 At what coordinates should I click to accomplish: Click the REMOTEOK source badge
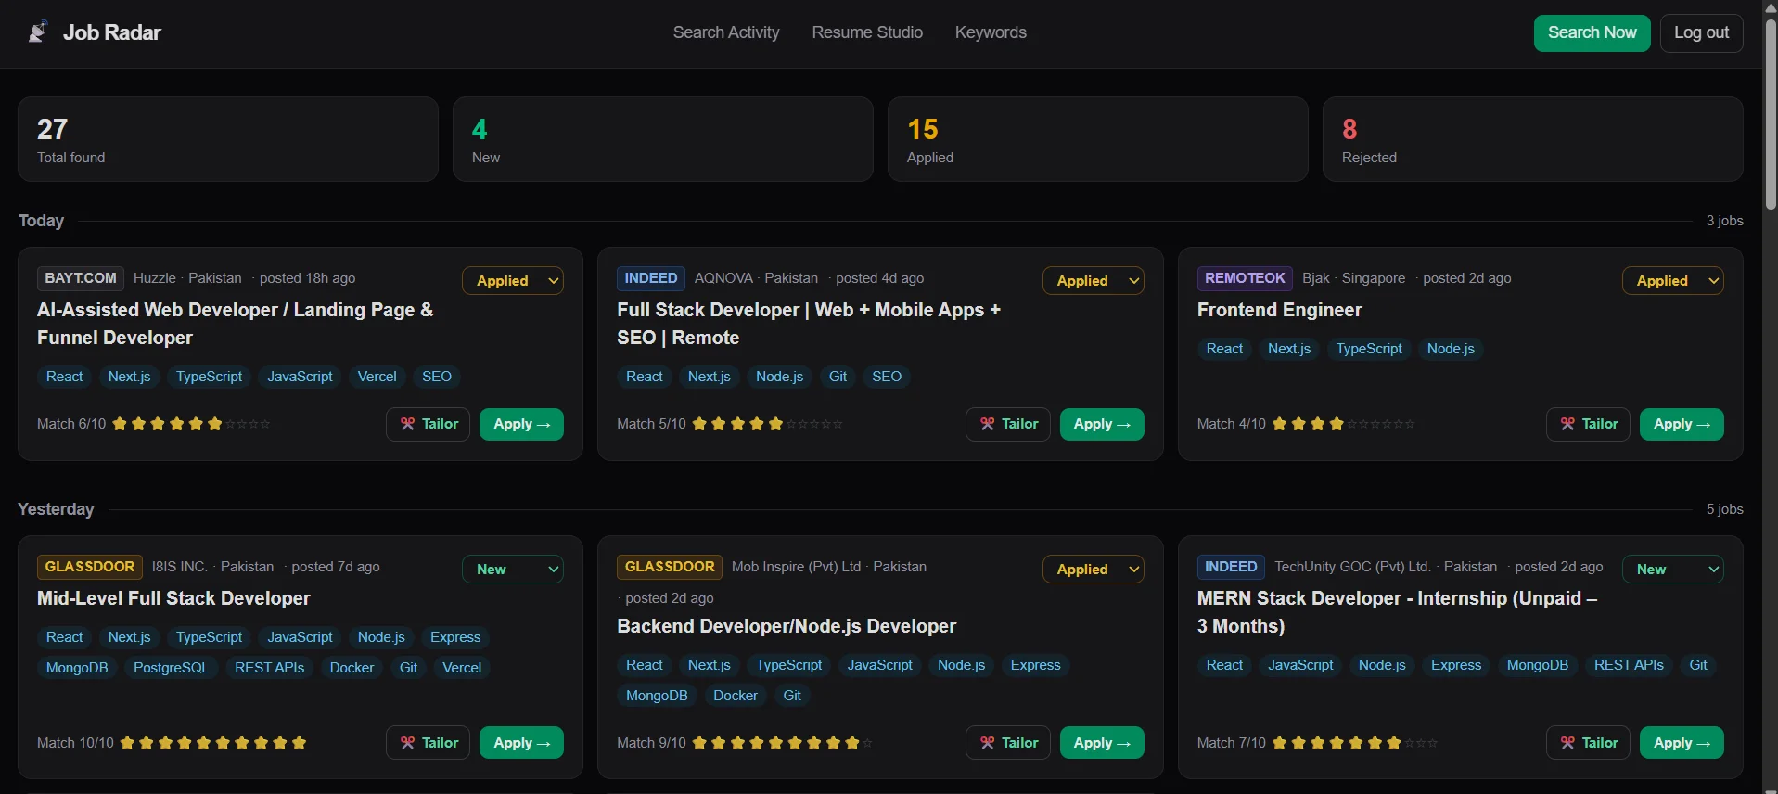click(x=1245, y=278)
